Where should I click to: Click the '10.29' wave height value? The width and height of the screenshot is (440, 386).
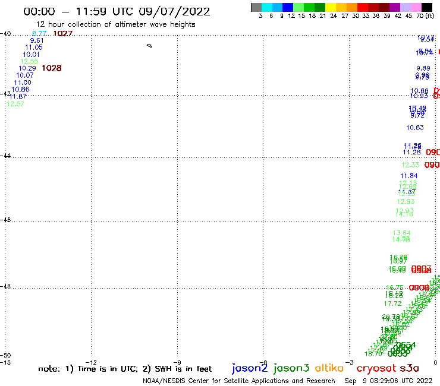[x=27, y=68]
